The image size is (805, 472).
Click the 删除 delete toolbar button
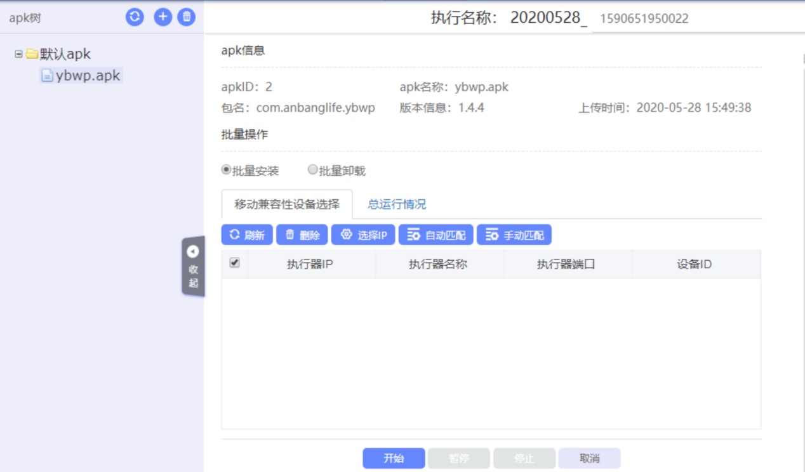point(302,235)
